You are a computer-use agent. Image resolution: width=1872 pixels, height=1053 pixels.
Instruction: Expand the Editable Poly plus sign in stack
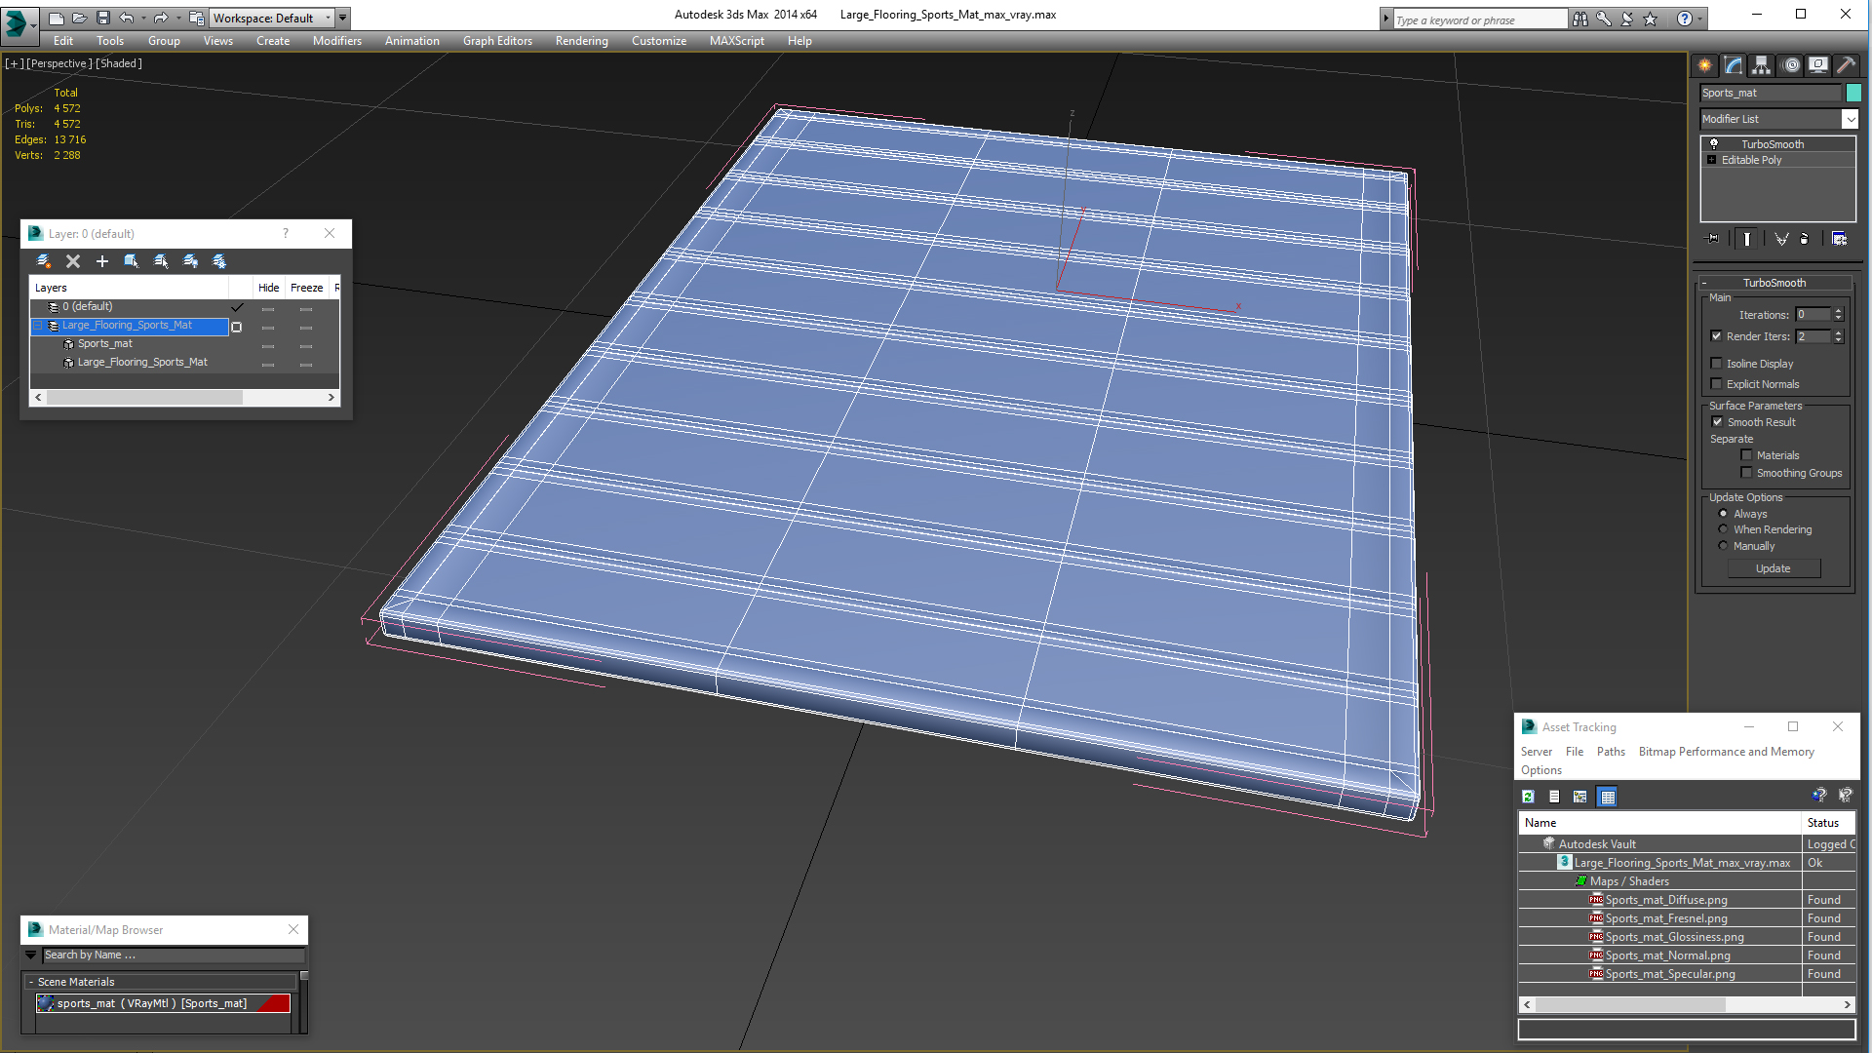(1712, 159)
